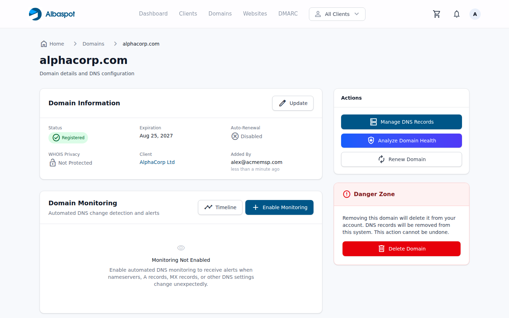Image resolution: width=509 pixels, height=318 pixels.
Task: Open the Timeline view
Action: coord(220,207)
